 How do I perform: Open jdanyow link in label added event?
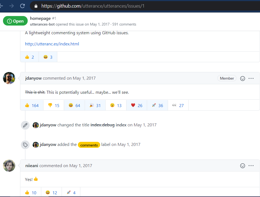click(x=48, y=144)
